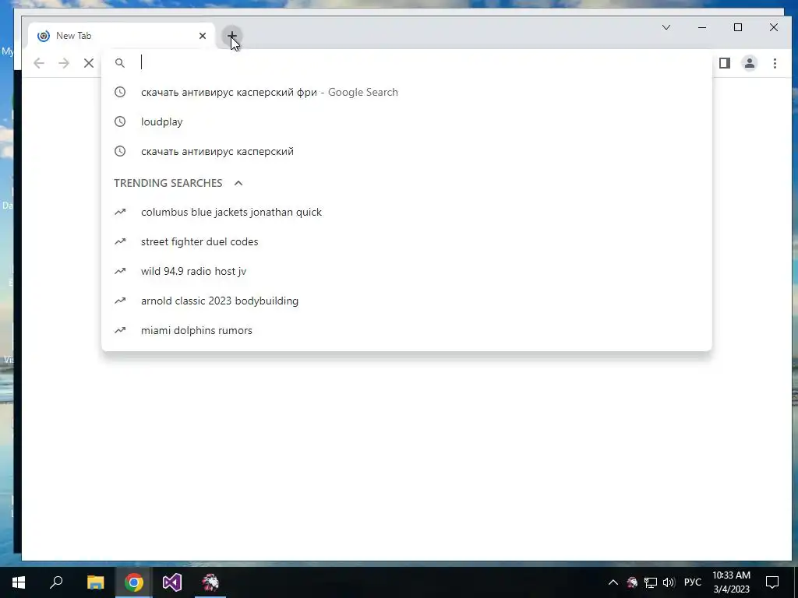Click the 'TRENDING SEARCHES' header text
Screen dimensions: 798x598
tap(168, 183)
